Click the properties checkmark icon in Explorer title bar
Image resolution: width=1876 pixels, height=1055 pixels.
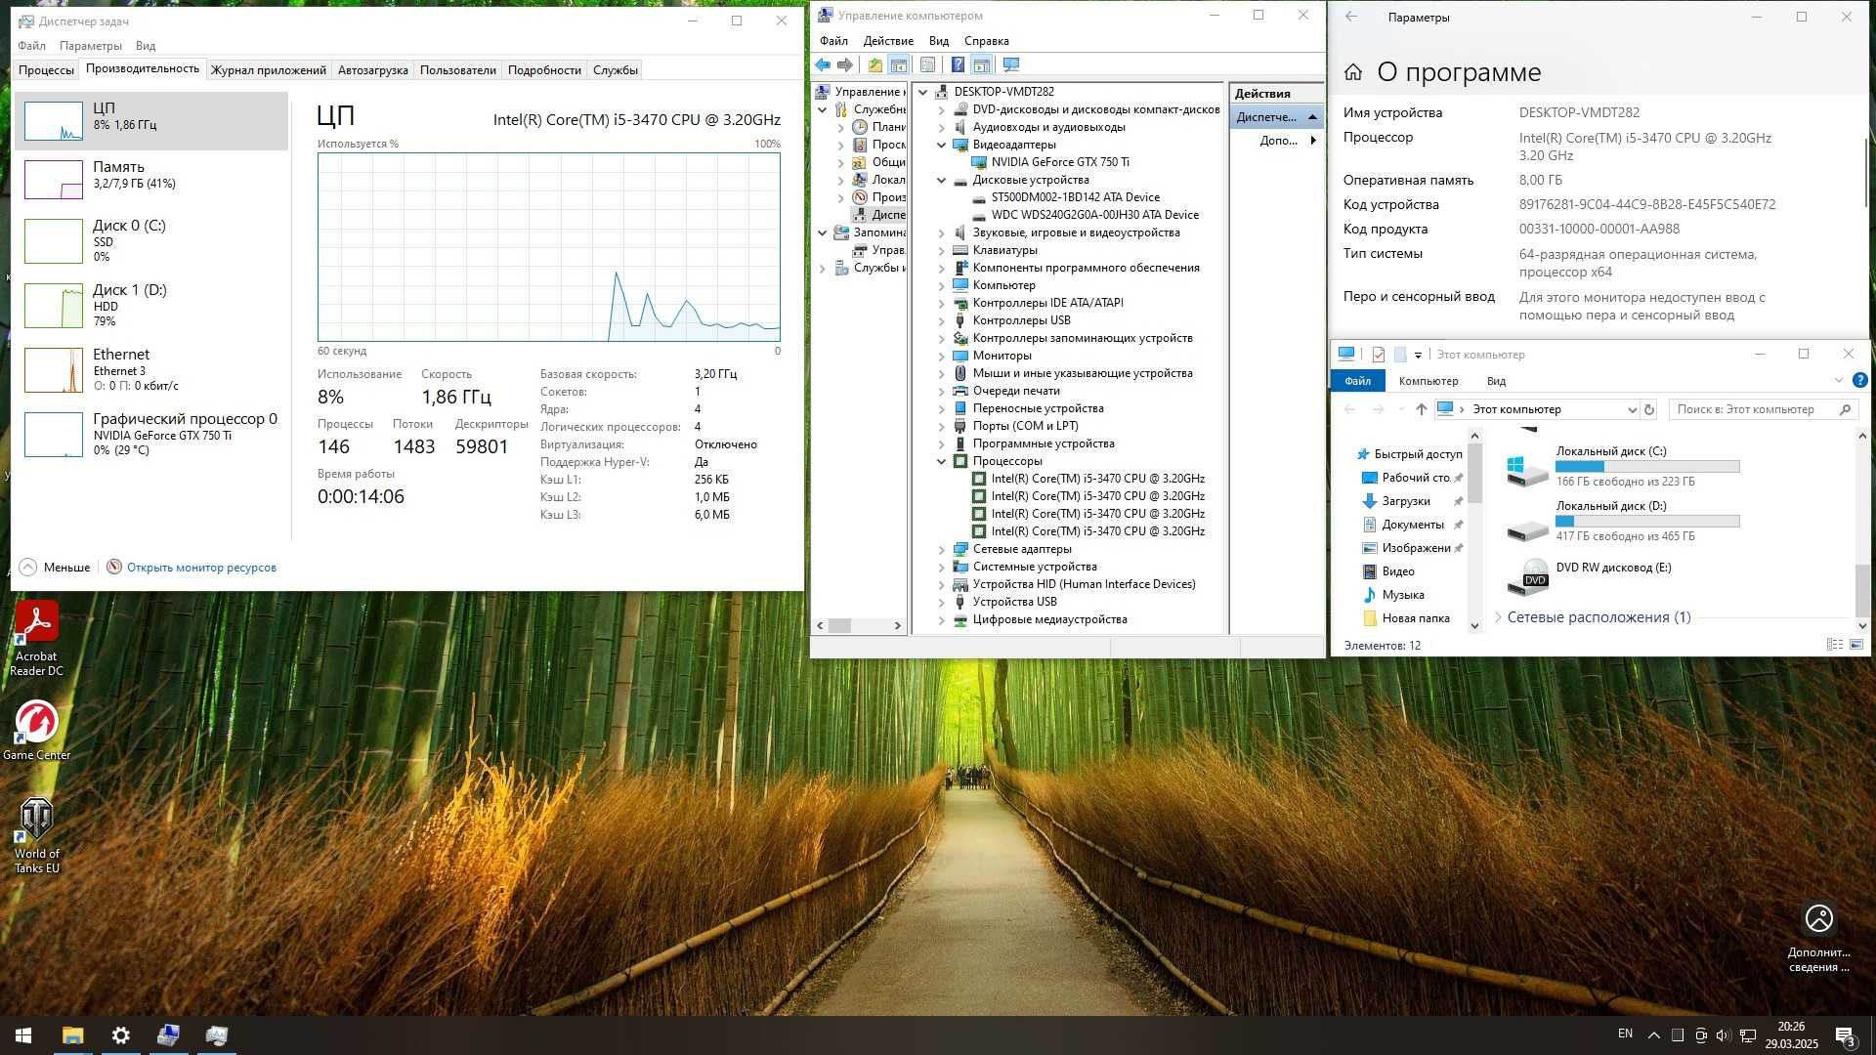point(1379,354)
